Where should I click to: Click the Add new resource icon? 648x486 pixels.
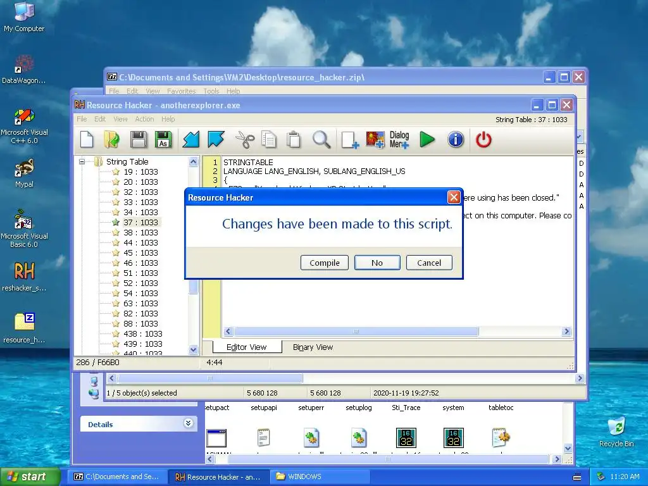[349, 140]
